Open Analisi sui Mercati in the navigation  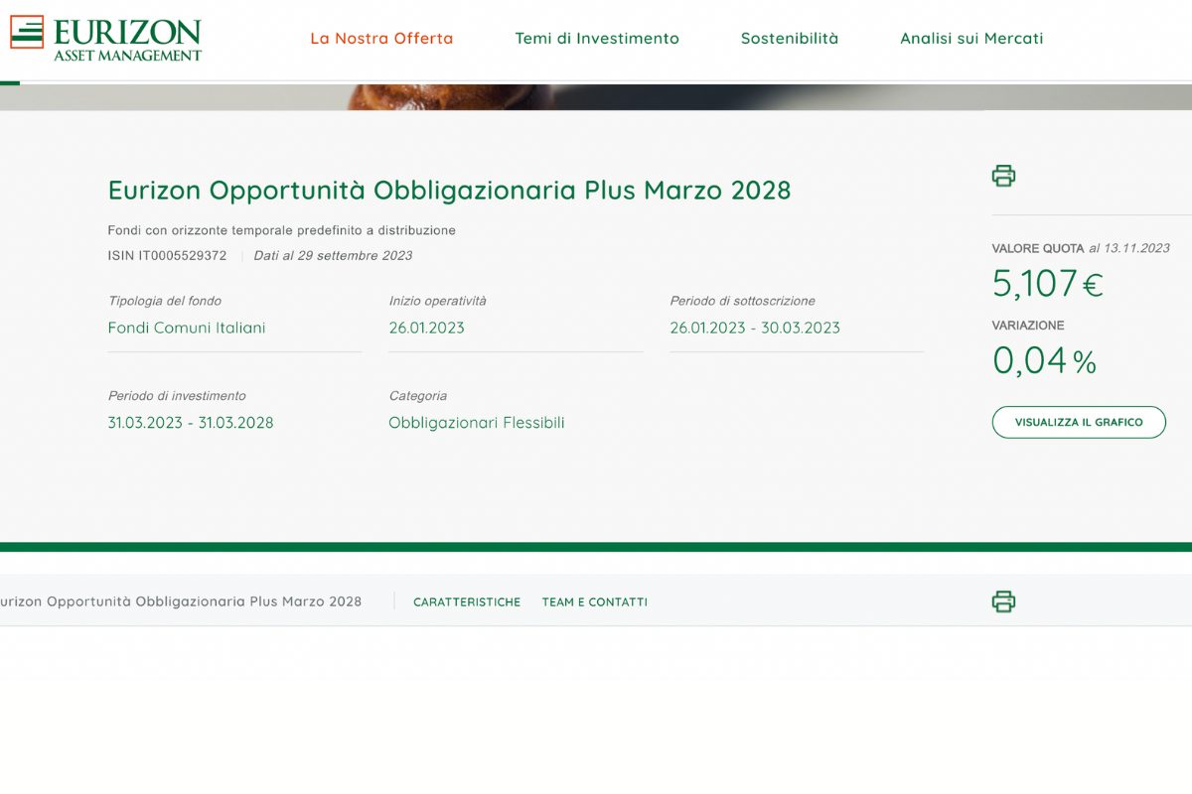click(x=971, y=39)
